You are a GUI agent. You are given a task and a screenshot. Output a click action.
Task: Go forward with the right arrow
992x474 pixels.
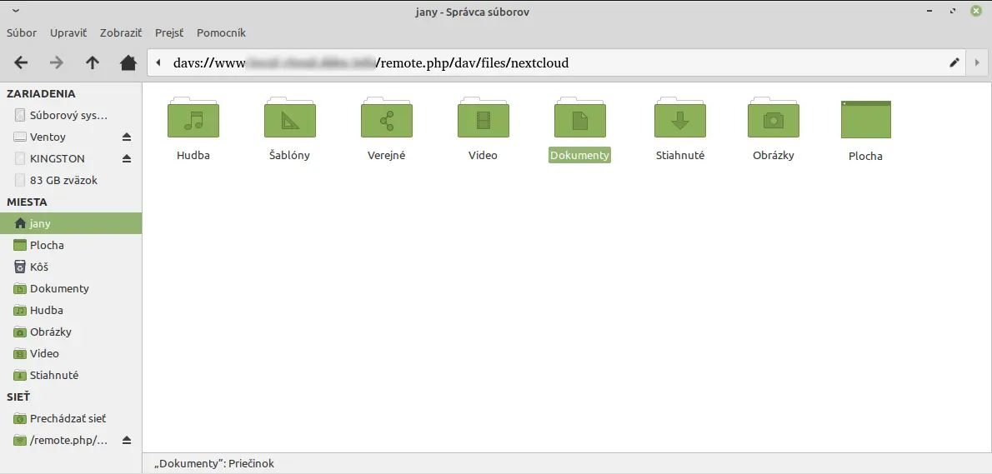point(57,62)
